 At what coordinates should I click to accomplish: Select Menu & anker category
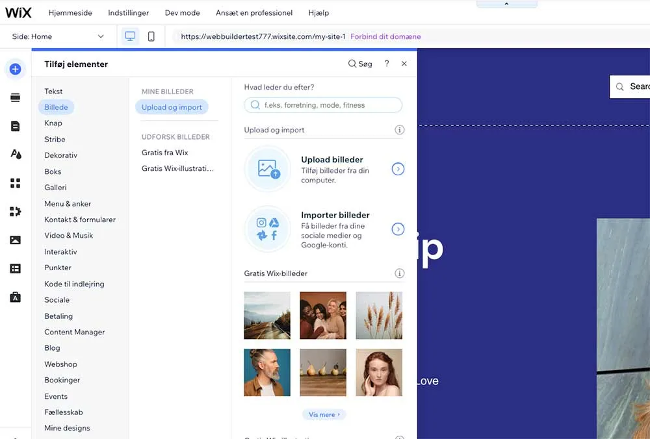point(68,204)
